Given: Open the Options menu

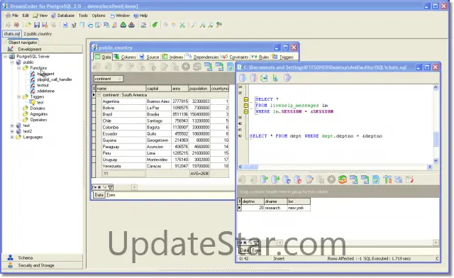Looking at the screenshot, I should point(99,16).
